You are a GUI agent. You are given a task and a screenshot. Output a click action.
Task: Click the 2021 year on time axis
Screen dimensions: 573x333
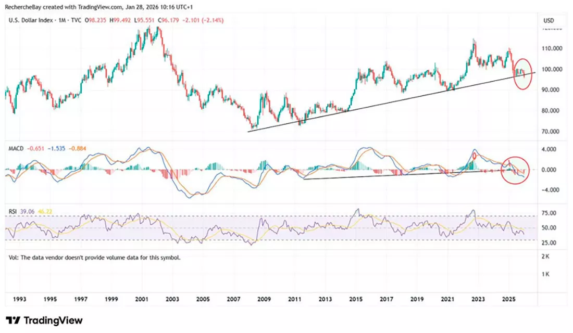point(447,299)
